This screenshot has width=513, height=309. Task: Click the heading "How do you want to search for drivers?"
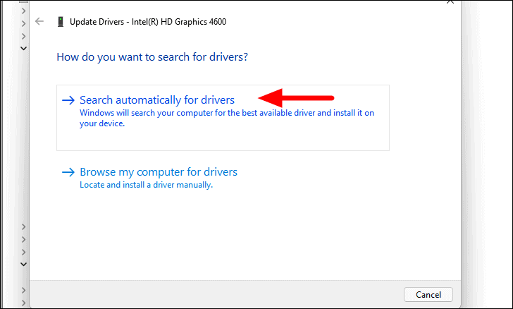click(x=152, y=57)
